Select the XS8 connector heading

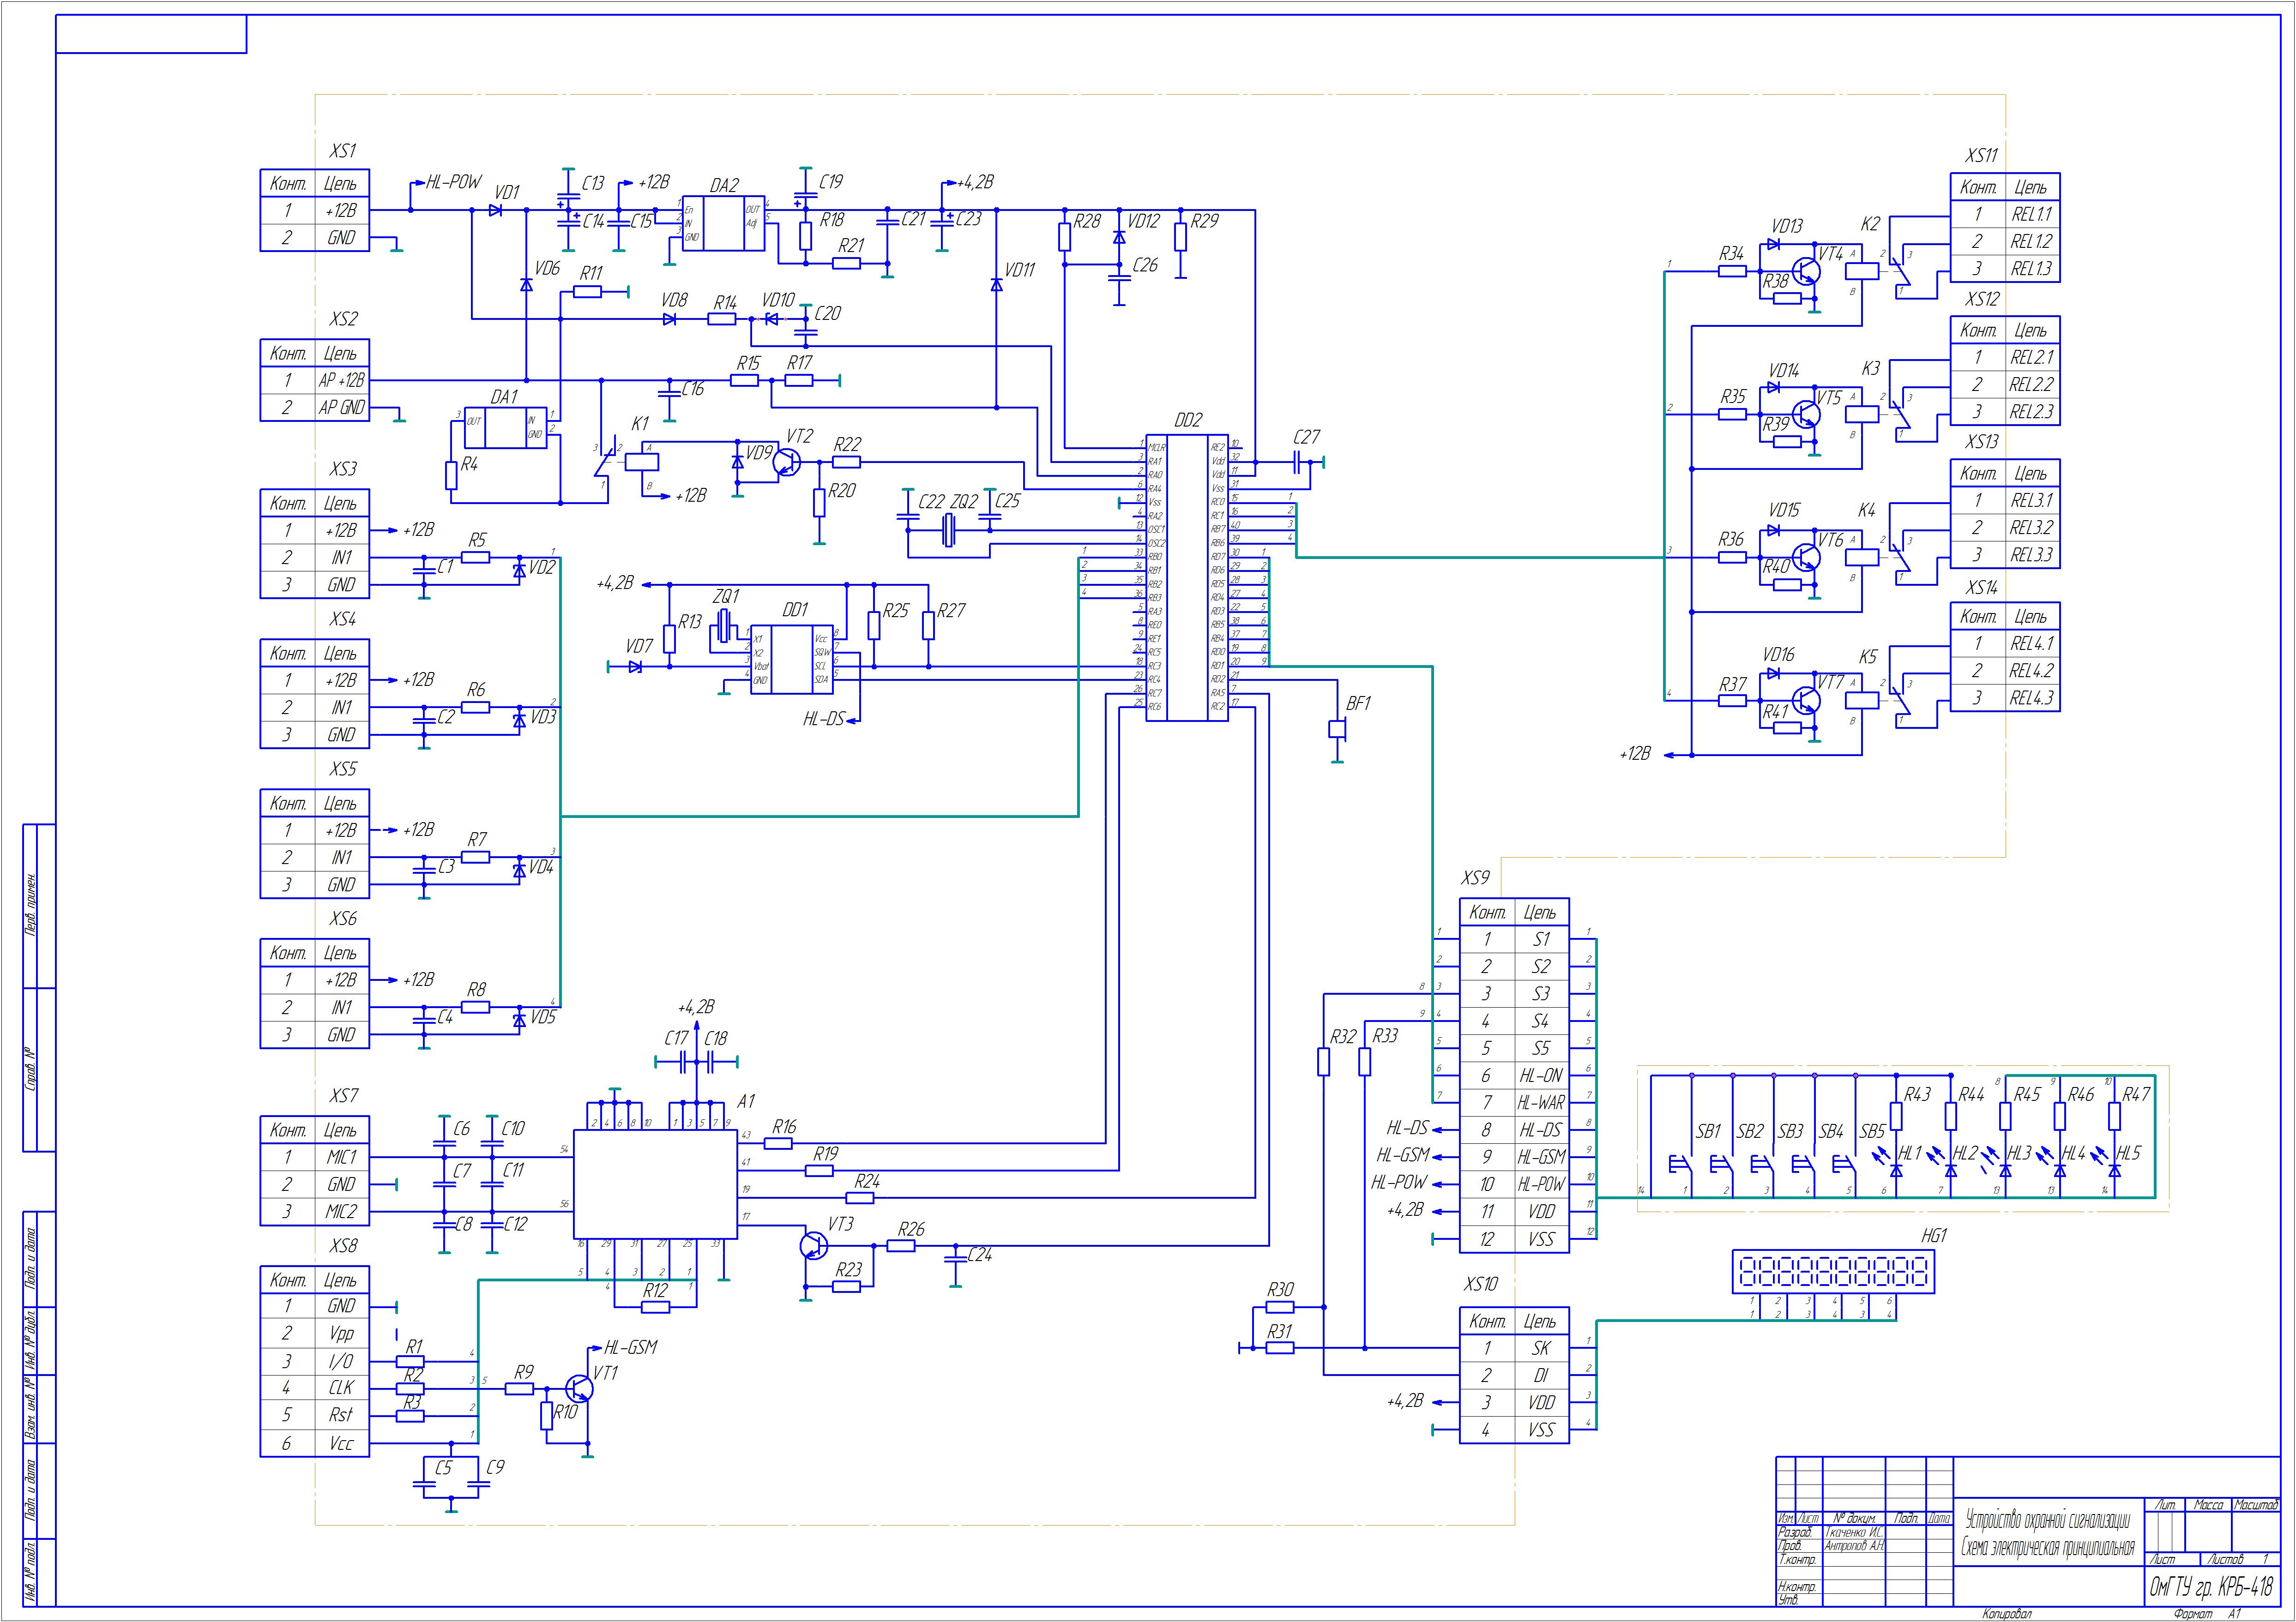[343, 1246]
